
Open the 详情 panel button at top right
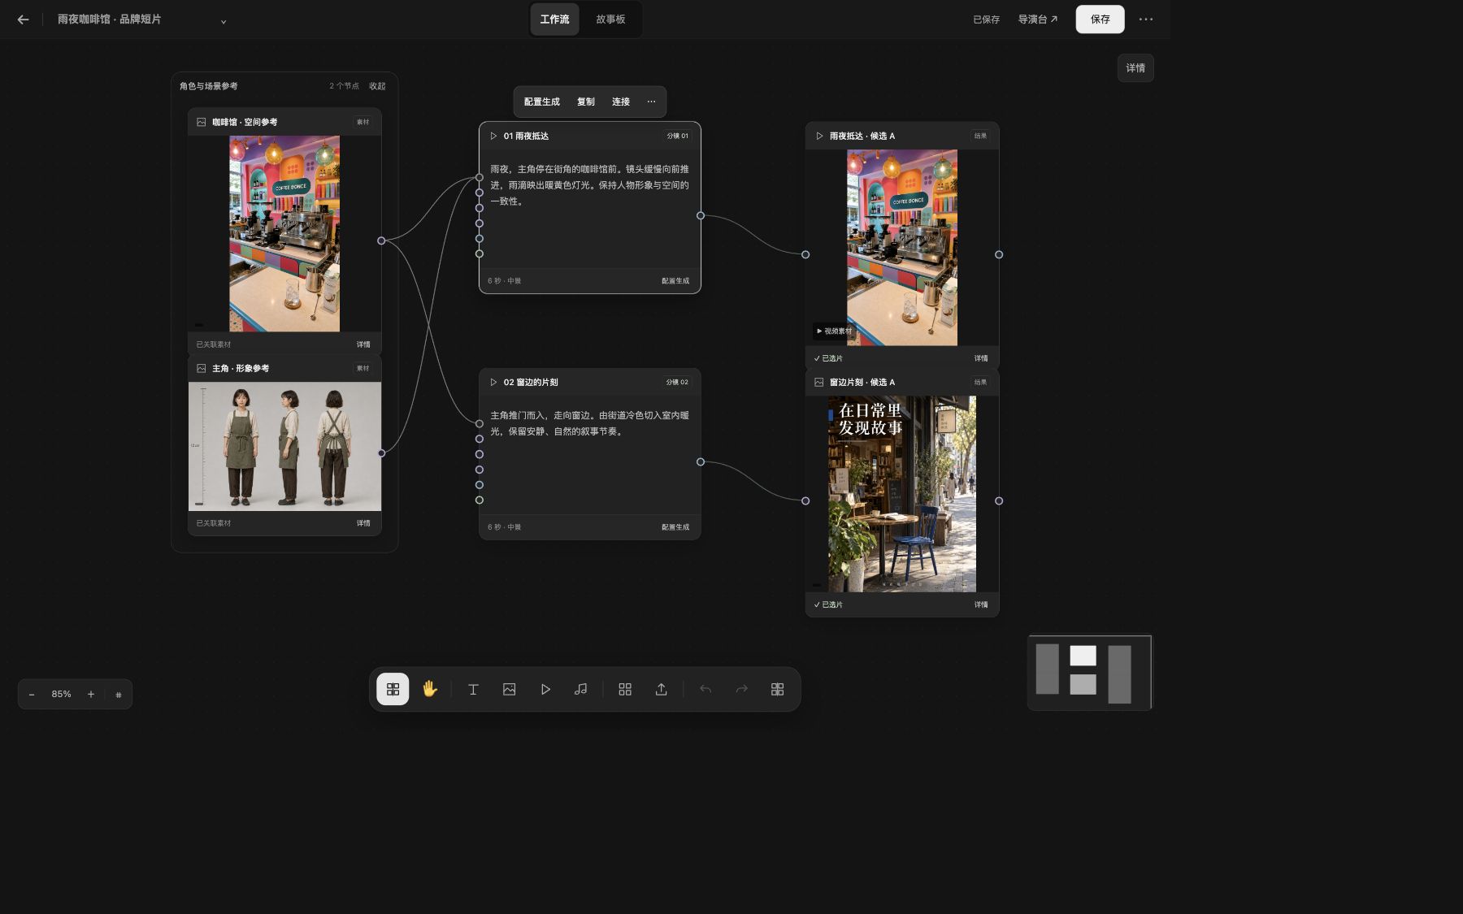(1135, 68)
